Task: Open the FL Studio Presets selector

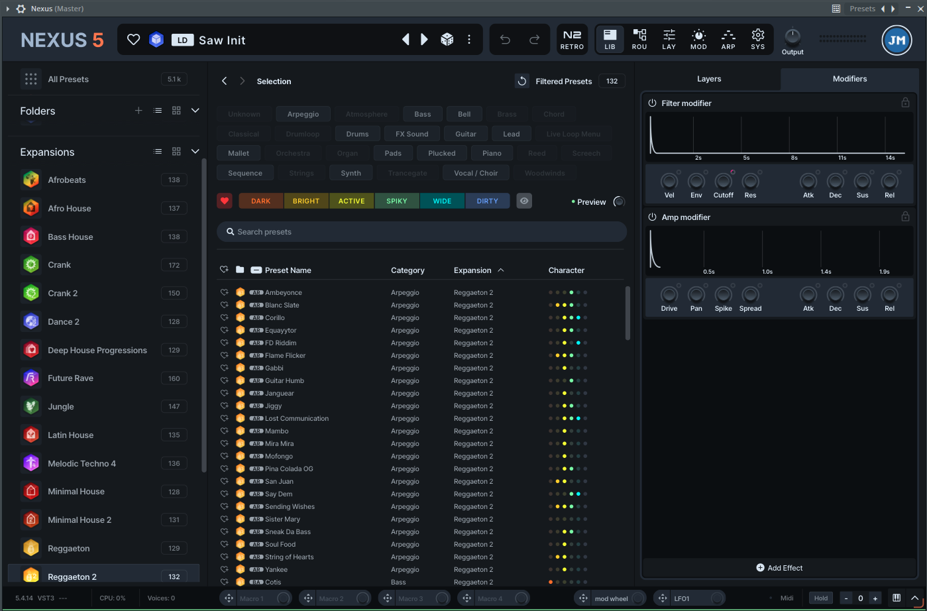Action: (862, 9)
